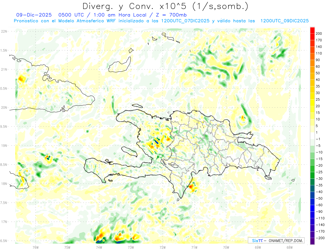Viewport: 325px width, 251px height.
Task: Select the top red swatch above 200
Action: click(x=312, y=30)
